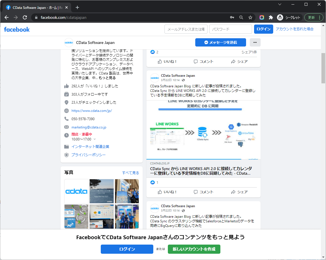The width and height of the screenshot is (326, 260).
Task: Click author name on Salesforce Marketo post
Action: pyautogui.click(x=178, y=206)
